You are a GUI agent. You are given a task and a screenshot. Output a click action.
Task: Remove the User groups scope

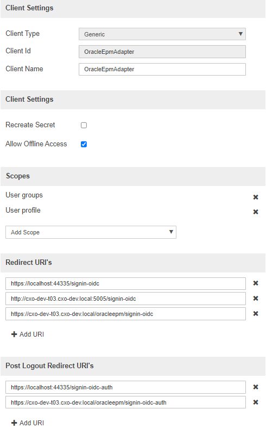click(x=255, y=197)
